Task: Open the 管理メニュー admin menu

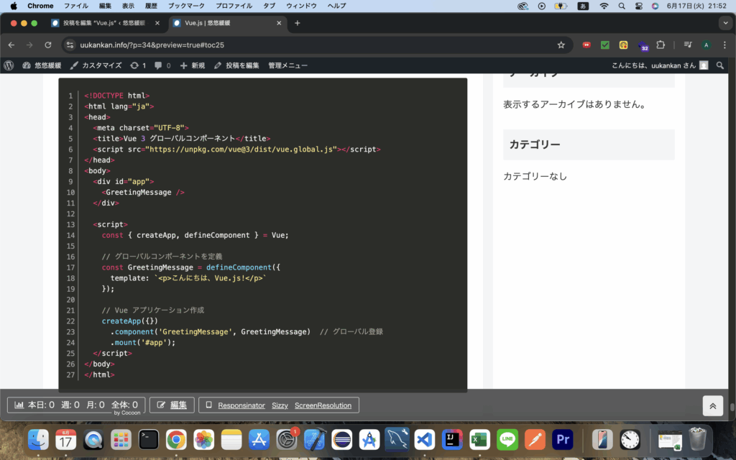Action: [287, 65]
